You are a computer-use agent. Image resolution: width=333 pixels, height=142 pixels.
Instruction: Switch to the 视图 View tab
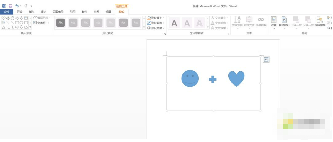108,12
